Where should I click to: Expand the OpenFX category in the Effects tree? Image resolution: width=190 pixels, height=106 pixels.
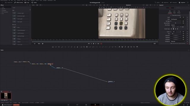click(x=1, y=9)
